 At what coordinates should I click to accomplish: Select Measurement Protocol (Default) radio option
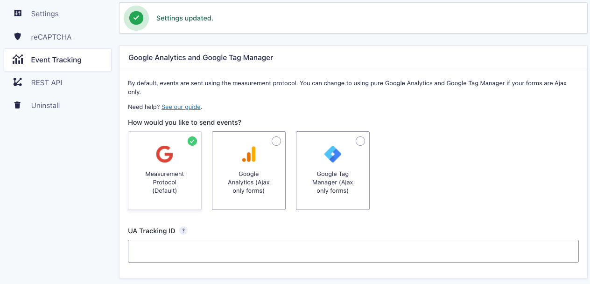192,141
